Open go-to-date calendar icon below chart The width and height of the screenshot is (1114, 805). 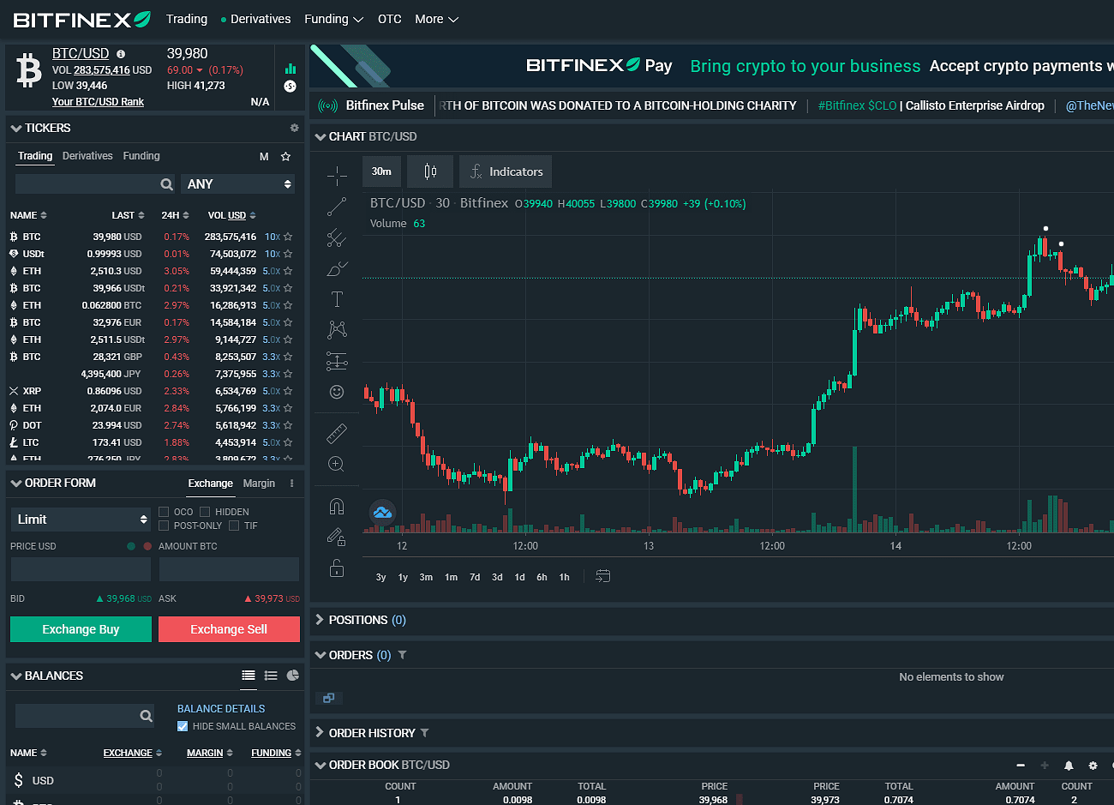[x=603, y=576]
